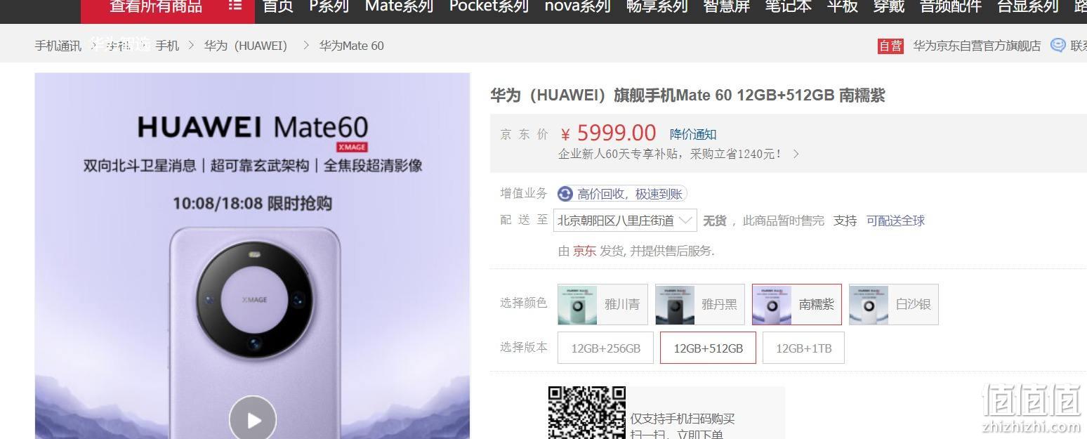Choose the 白沙银 color option
Viewport: 1087px width, 439px height.
click(894, 304)
